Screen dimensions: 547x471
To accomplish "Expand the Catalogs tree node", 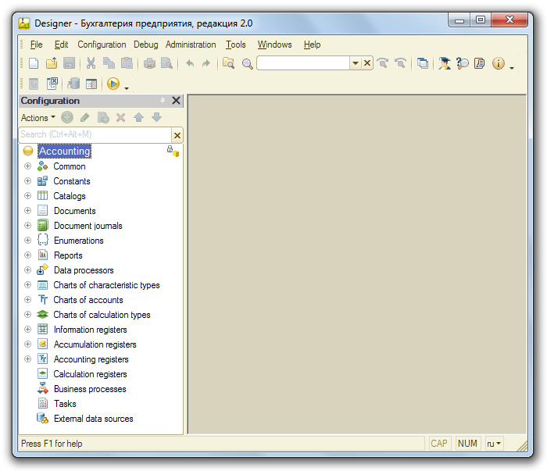I will tap(27, 195).
